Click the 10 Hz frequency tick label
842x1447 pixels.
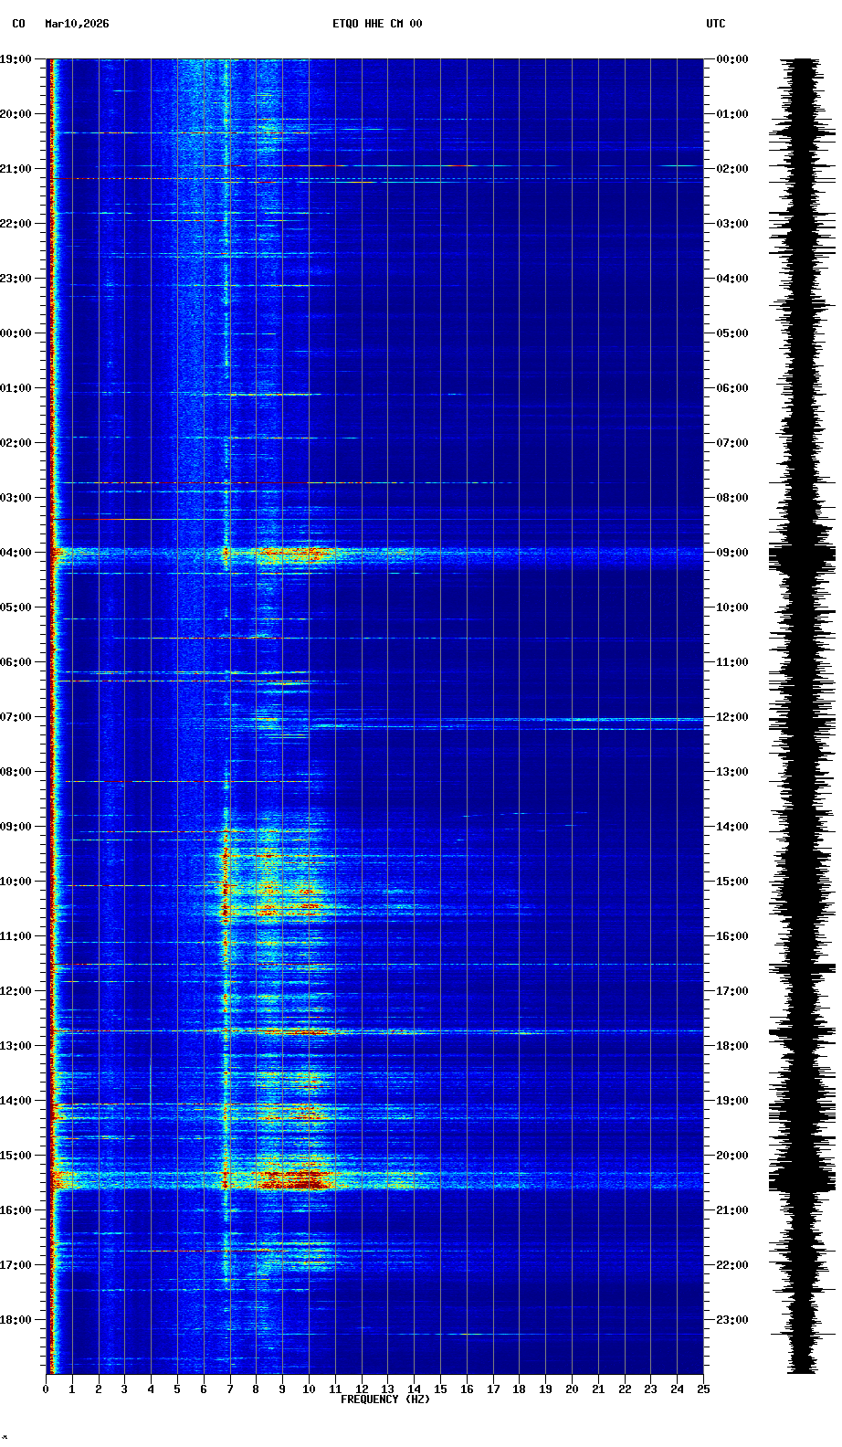[x=309, y=1389]
